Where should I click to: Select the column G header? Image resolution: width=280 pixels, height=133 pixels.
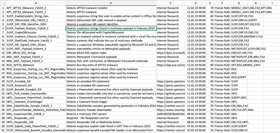pyautogui.click(x=239, y=3)
